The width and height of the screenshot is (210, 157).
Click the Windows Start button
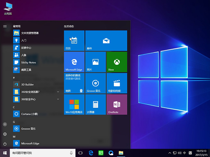(x=5, y=153)
